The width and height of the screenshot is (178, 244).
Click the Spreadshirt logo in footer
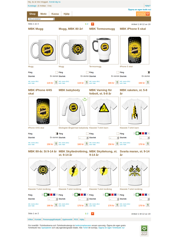[x=144, y=231]
